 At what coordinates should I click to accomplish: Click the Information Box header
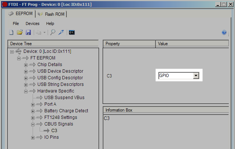[x=166, y=110]
